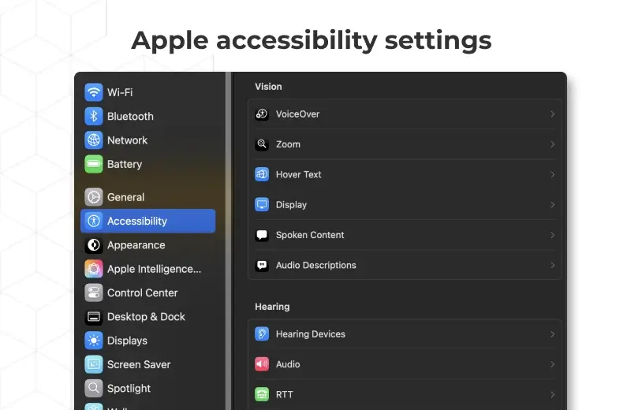Screen dimensions: 642x410
Task: Click the sidebar vertical scrollbar
Action: click(x=229, y=241)
